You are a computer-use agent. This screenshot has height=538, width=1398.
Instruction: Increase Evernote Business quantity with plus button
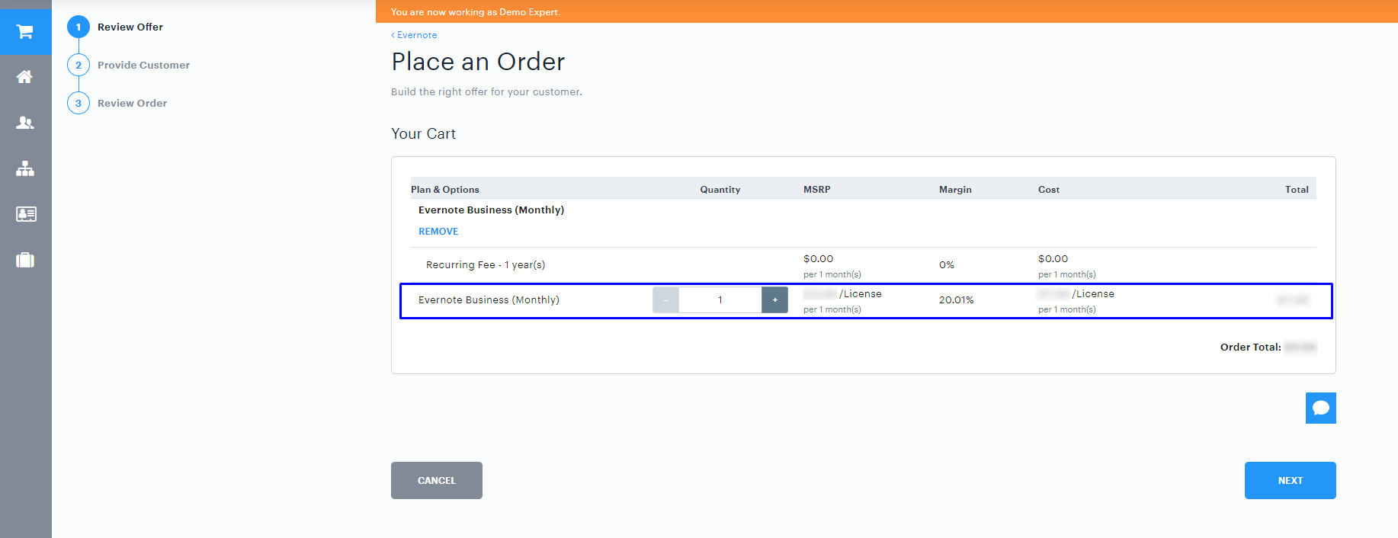[x=774, y=300]
